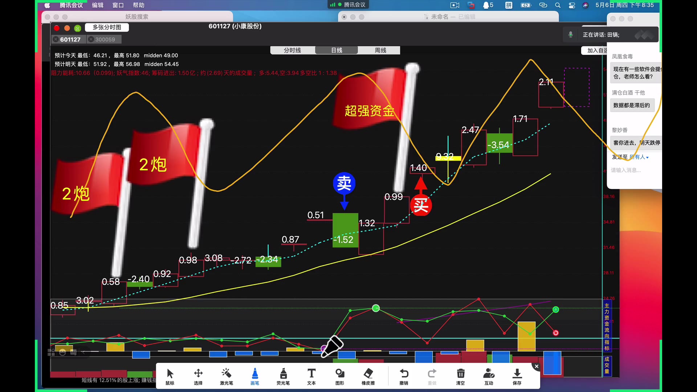Click the red screen-sharing icon in menu bar

(x=471, y=5)
